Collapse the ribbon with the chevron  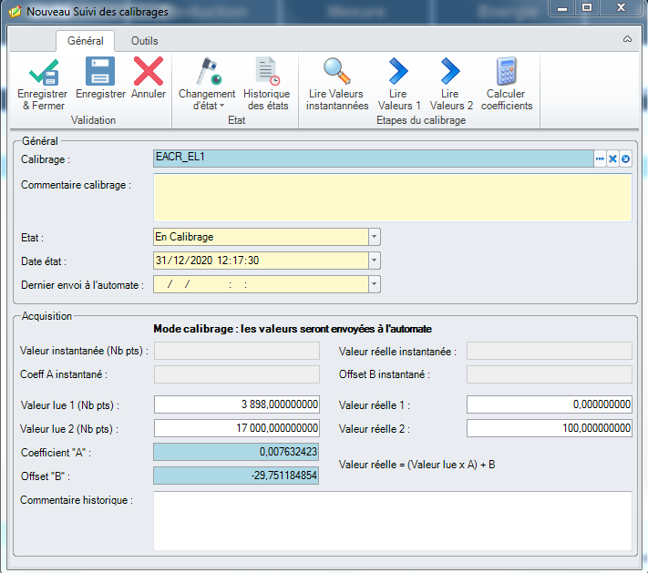click(x=627, y=40)
